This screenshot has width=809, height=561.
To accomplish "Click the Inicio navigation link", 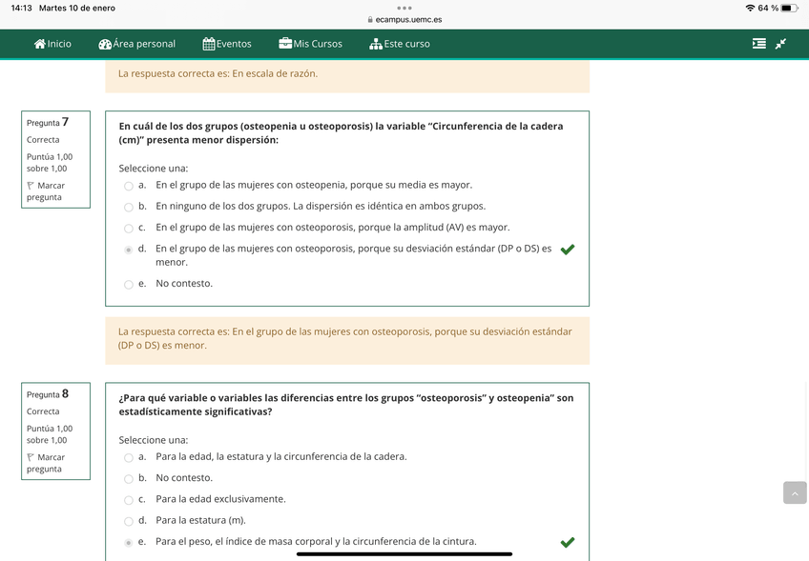I will (x=59, y=44).
